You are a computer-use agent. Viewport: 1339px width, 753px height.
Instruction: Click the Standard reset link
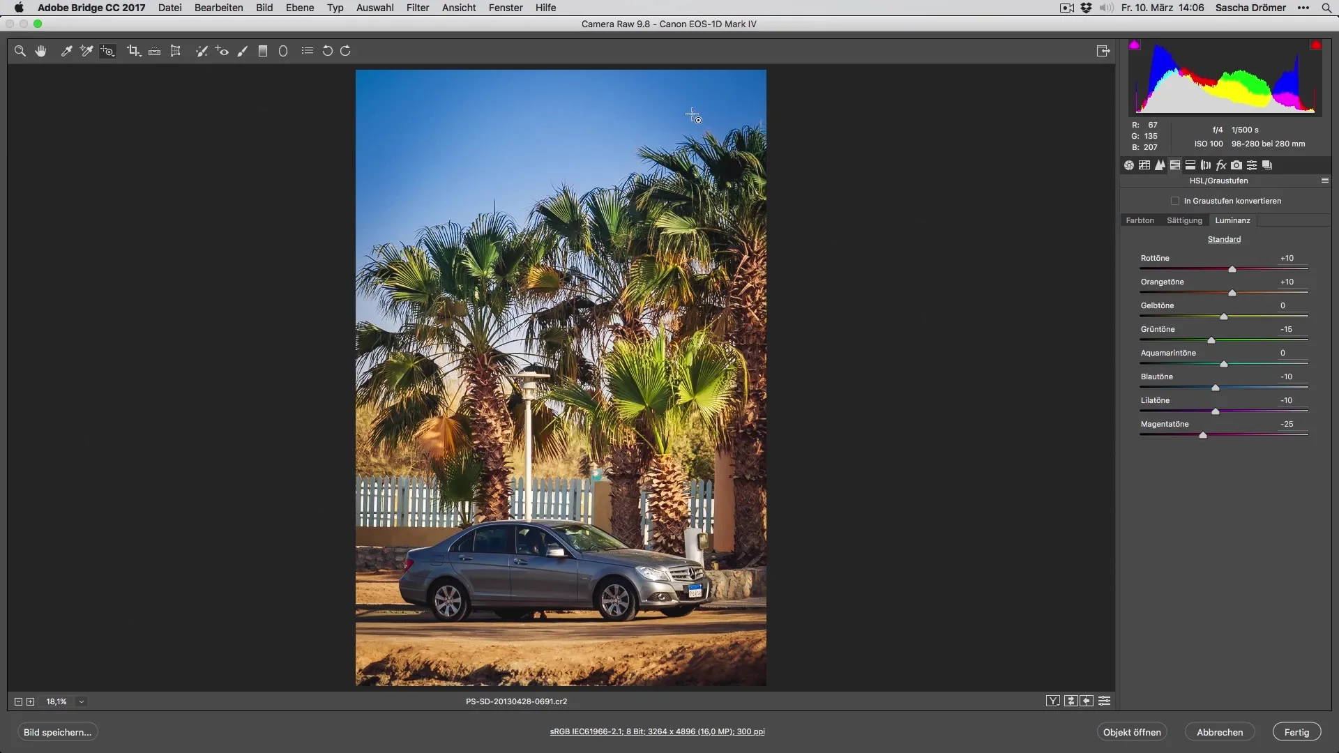[x=1224, y=239]
